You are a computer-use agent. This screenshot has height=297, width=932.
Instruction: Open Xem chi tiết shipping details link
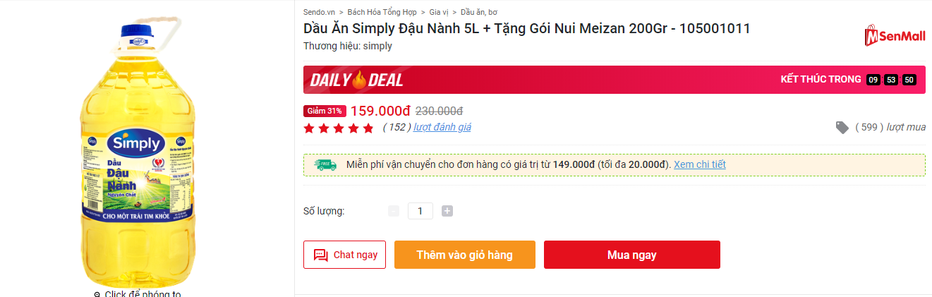pos(700,164)
